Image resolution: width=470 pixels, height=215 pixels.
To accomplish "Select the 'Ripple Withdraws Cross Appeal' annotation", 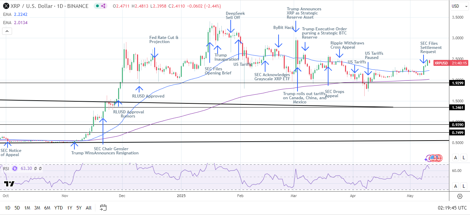I will [347, 45].
